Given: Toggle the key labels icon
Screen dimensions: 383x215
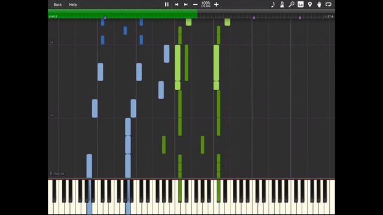Looking at the screenshot, I should (x=300, y=4).
